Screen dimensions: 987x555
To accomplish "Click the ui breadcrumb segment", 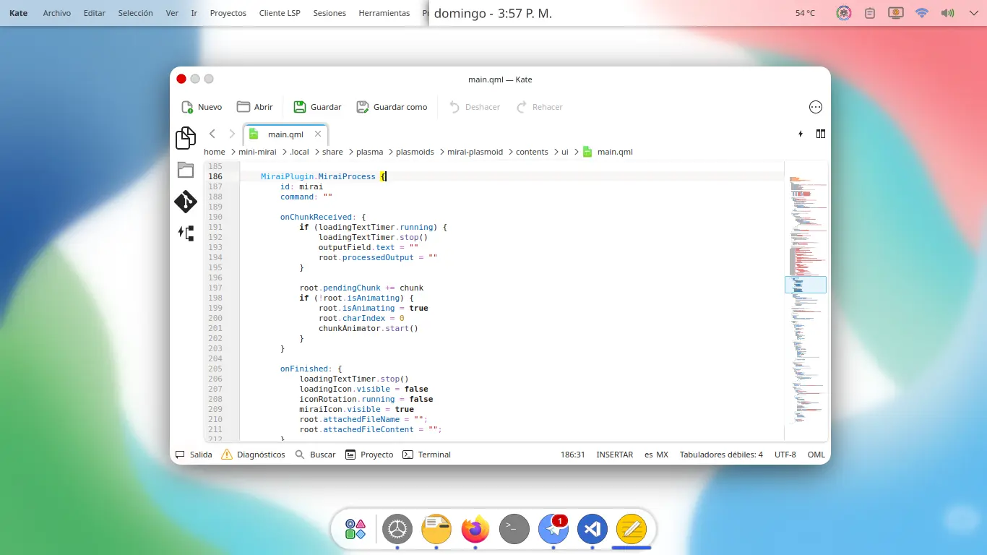I will click(x=565, y=152).
